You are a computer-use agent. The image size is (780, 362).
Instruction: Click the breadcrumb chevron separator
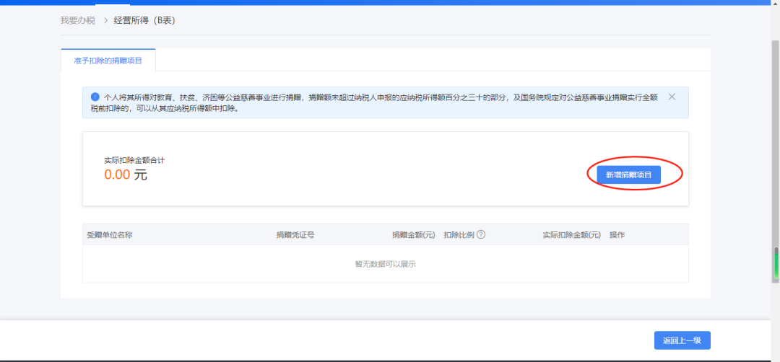[105, 20]
